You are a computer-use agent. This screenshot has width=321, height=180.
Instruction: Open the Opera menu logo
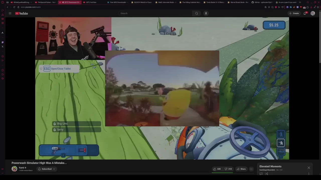(3, 2)
